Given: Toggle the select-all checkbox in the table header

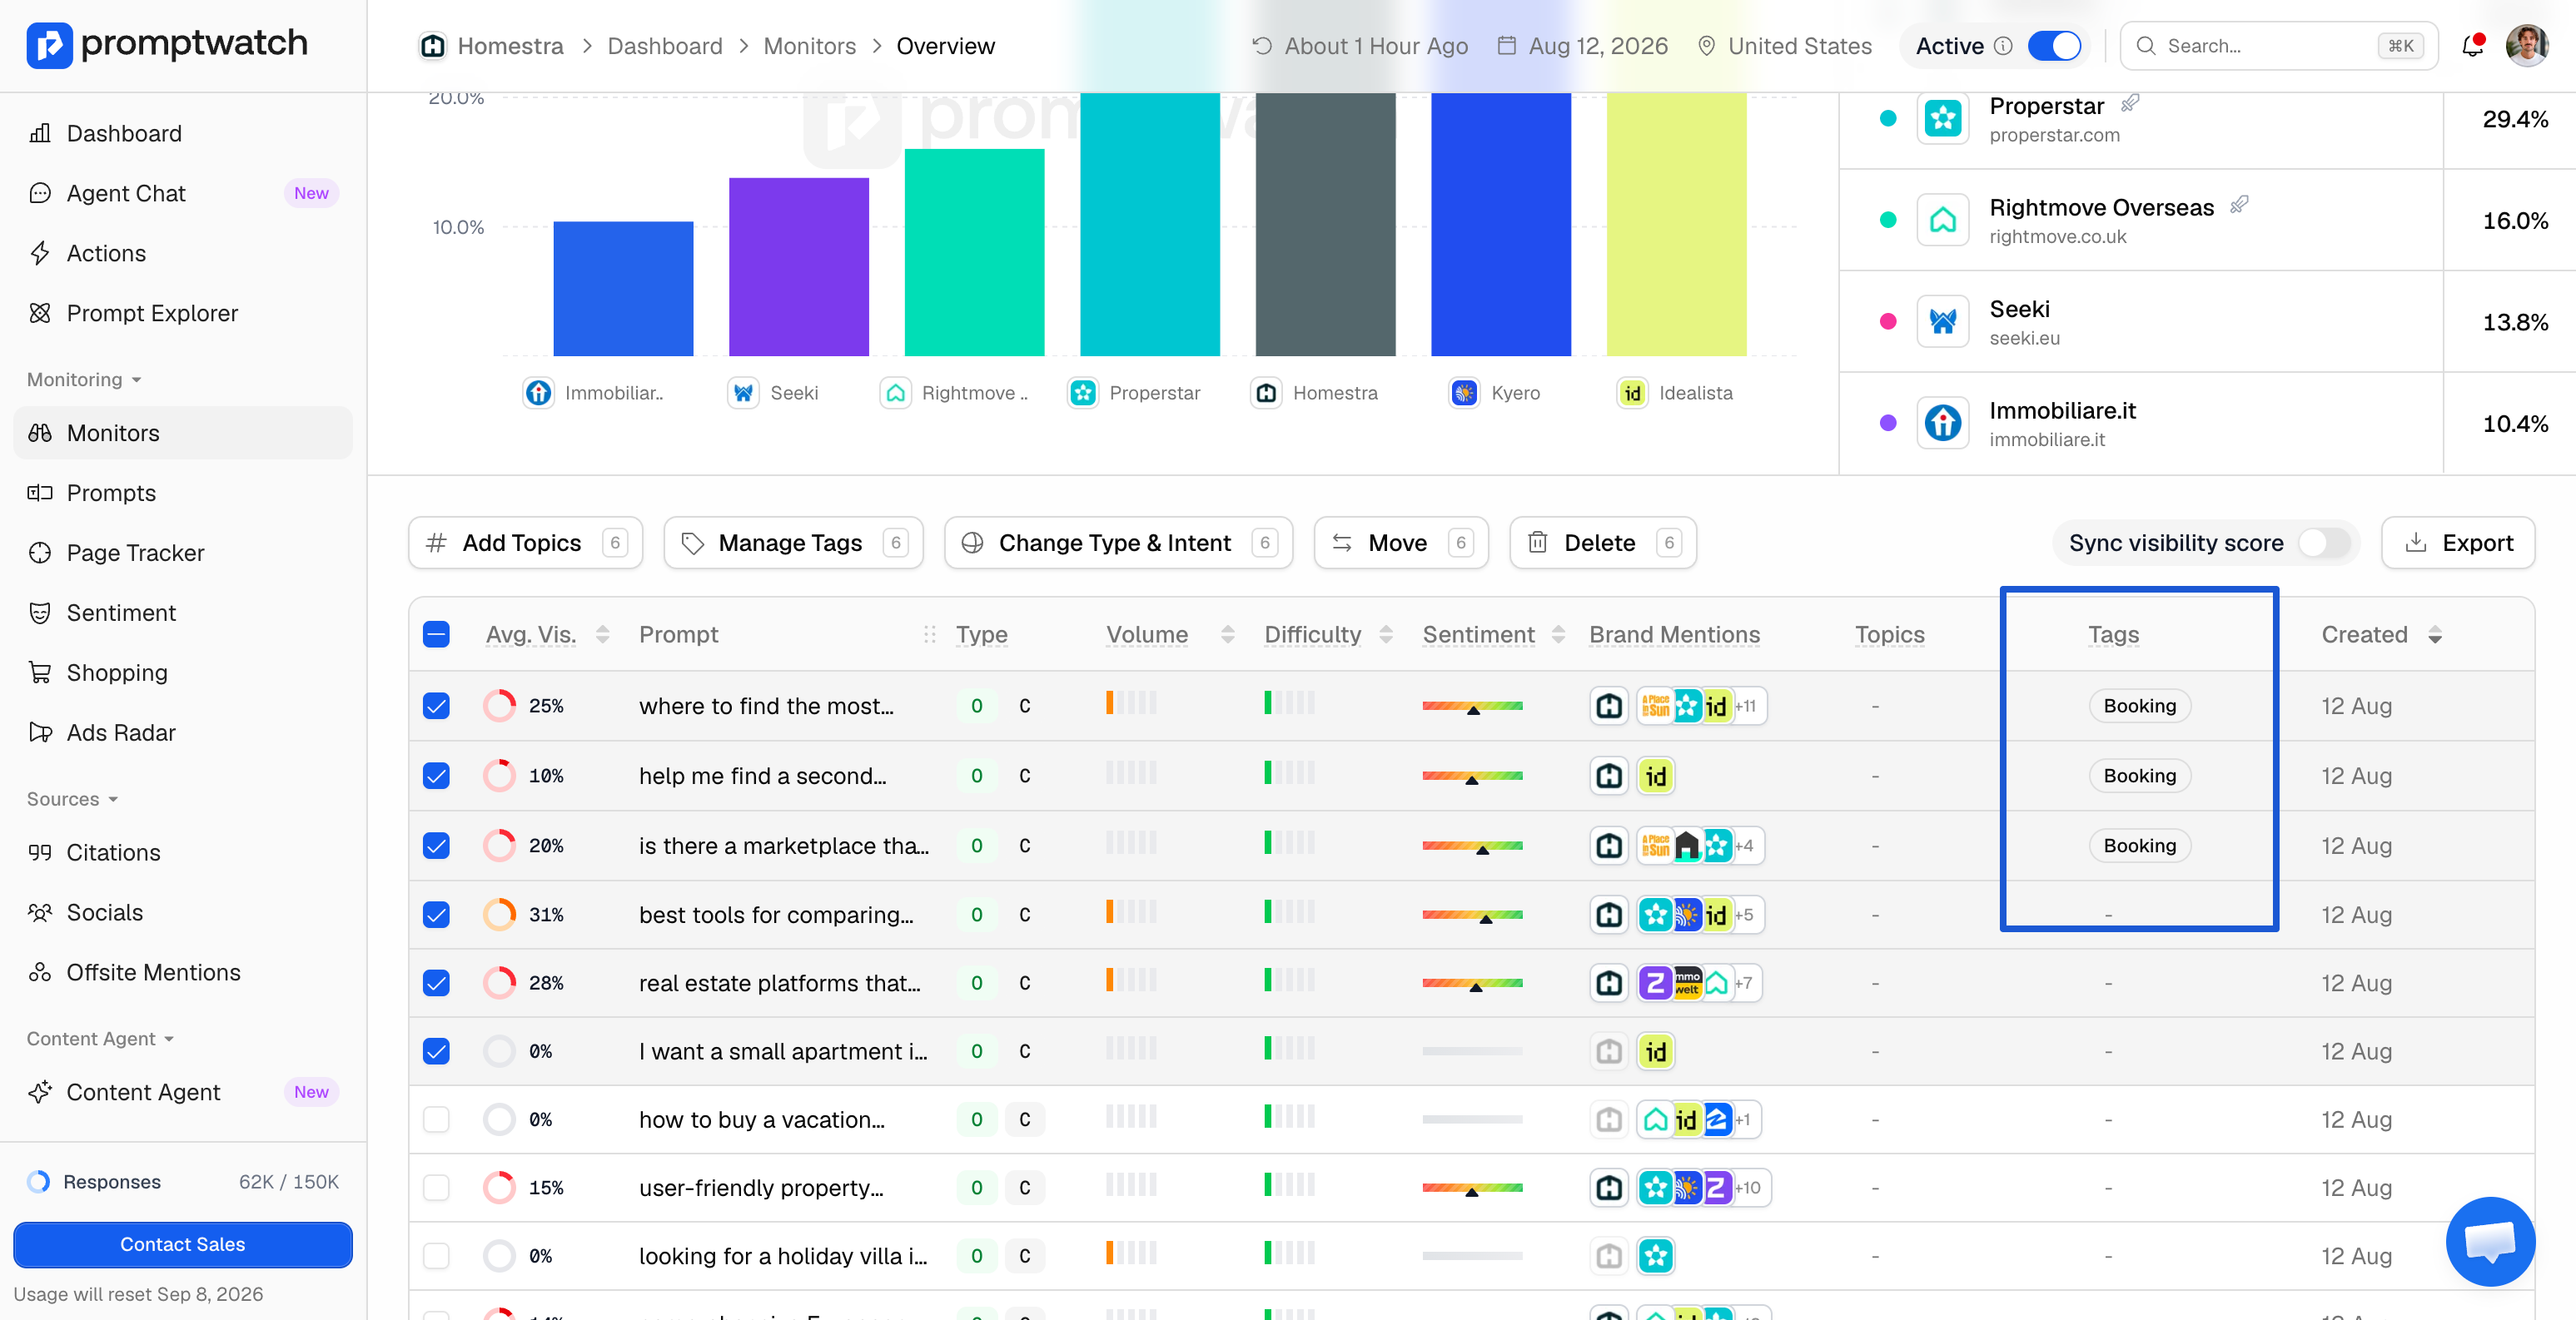Looking at the screenshot, I should click(436, 634).
